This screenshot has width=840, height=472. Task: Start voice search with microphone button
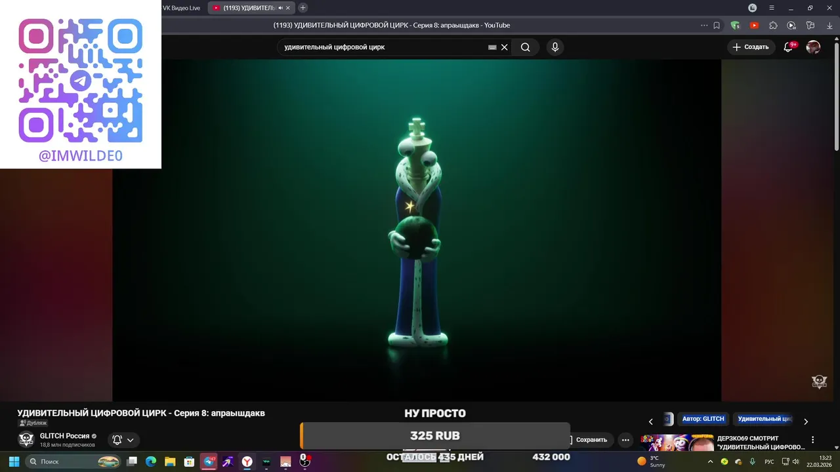click(555, 47)
